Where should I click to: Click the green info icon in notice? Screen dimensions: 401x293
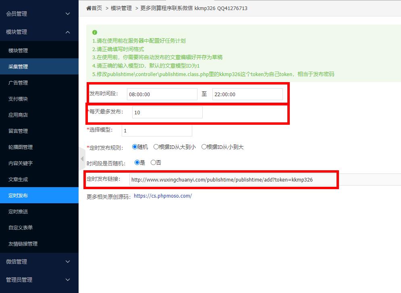95,32
